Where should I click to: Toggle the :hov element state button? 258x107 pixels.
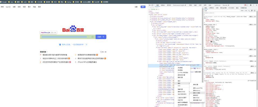click(242, 11)
